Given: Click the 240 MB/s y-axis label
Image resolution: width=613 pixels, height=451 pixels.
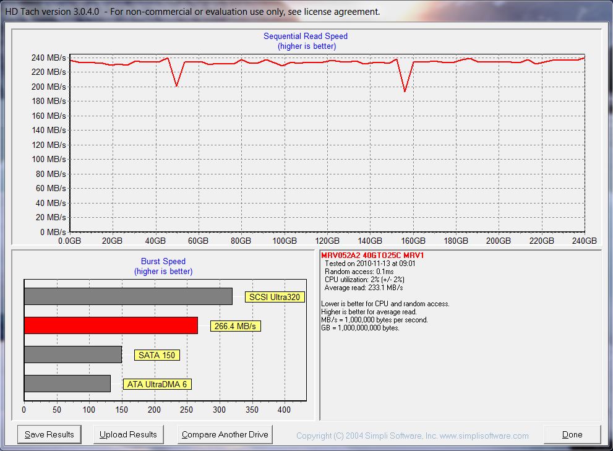Looking at the screenshot, I should [x=49, y=58].
